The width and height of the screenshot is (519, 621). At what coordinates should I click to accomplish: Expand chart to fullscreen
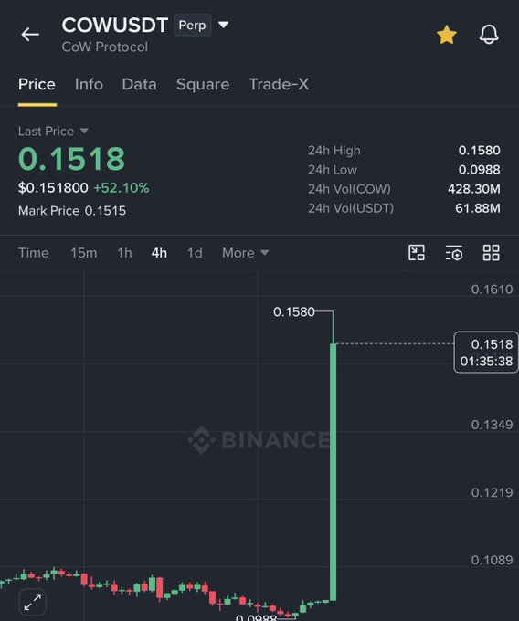coord(33,602)
